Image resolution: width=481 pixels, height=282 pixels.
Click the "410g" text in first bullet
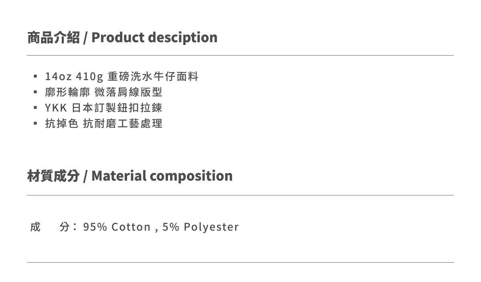[x=89, y=77]
